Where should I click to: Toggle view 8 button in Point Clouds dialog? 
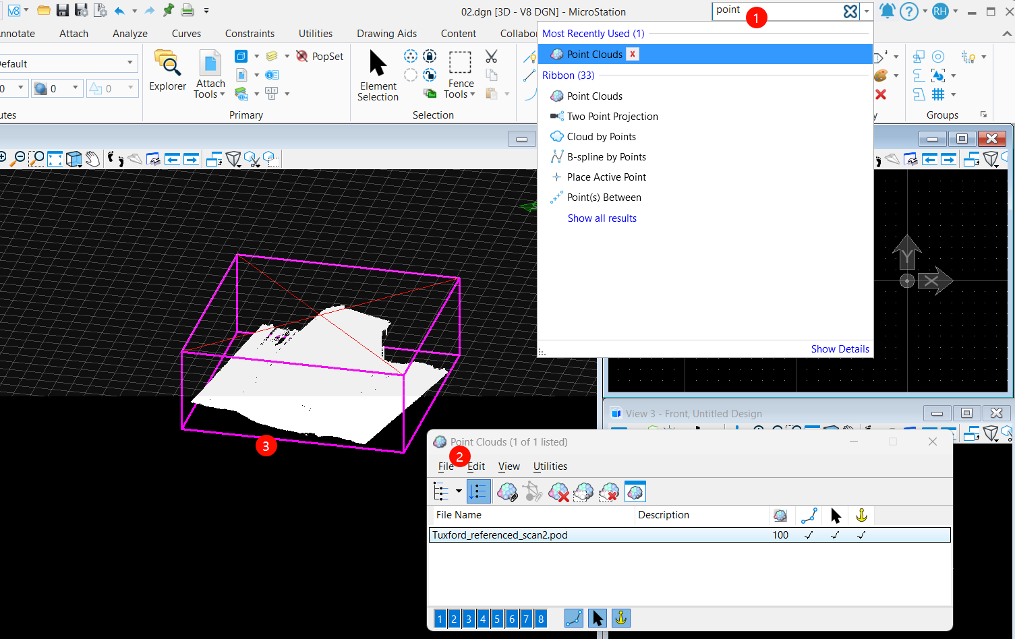click(x=541, y=619)
